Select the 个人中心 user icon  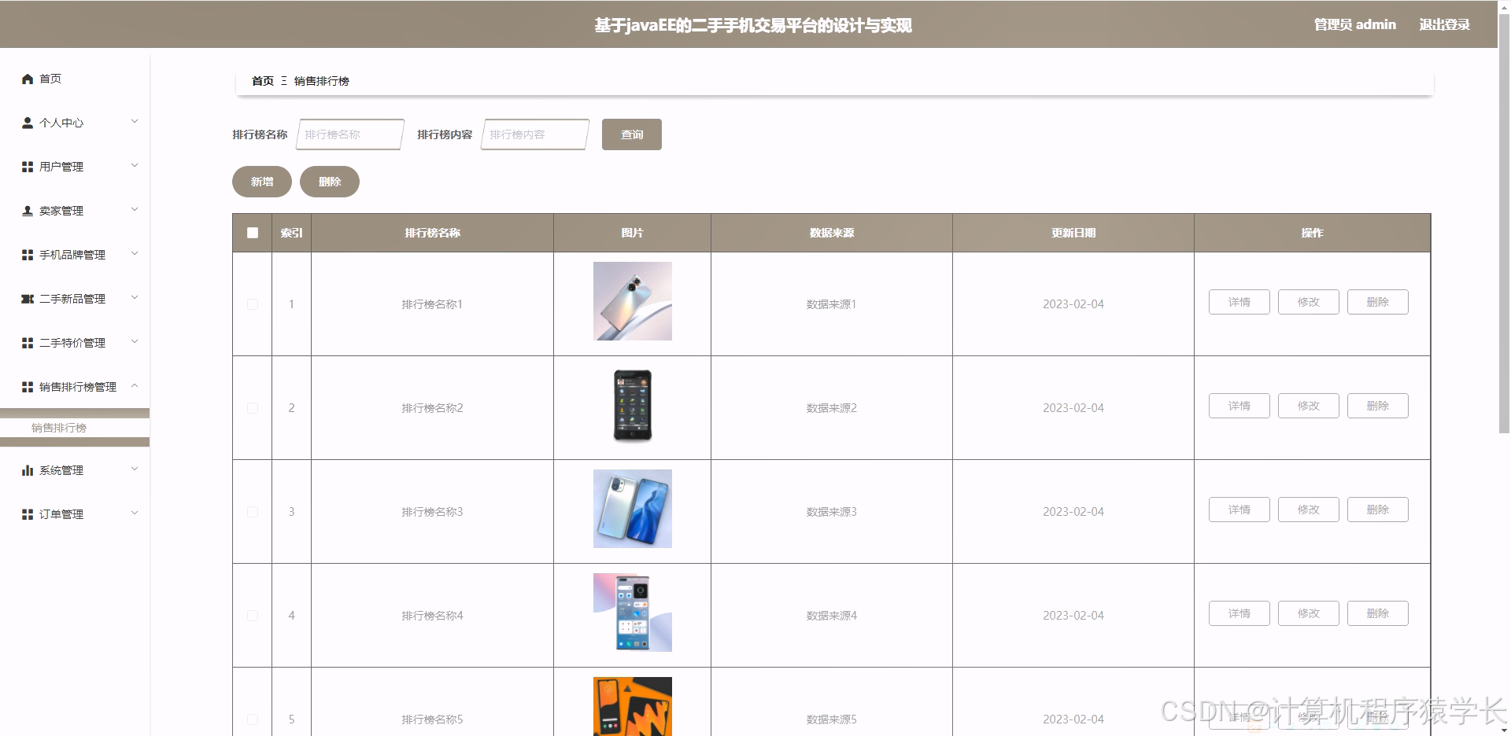point(26,122)
